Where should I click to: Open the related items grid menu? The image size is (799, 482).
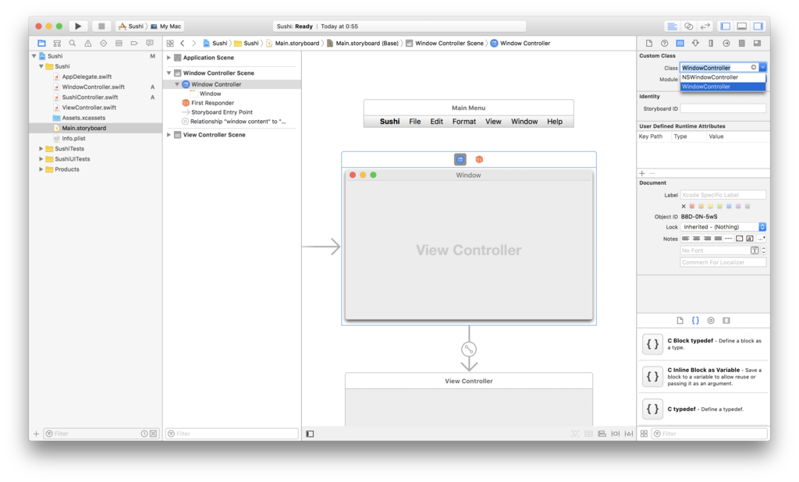click(x=170, y=44)
